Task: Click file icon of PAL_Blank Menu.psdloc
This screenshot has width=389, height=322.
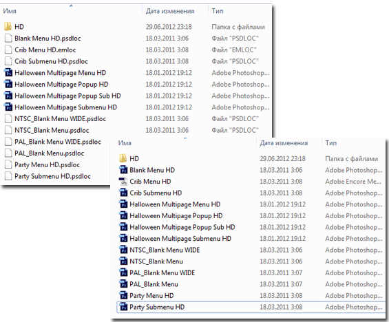Action: pos(8,153)
